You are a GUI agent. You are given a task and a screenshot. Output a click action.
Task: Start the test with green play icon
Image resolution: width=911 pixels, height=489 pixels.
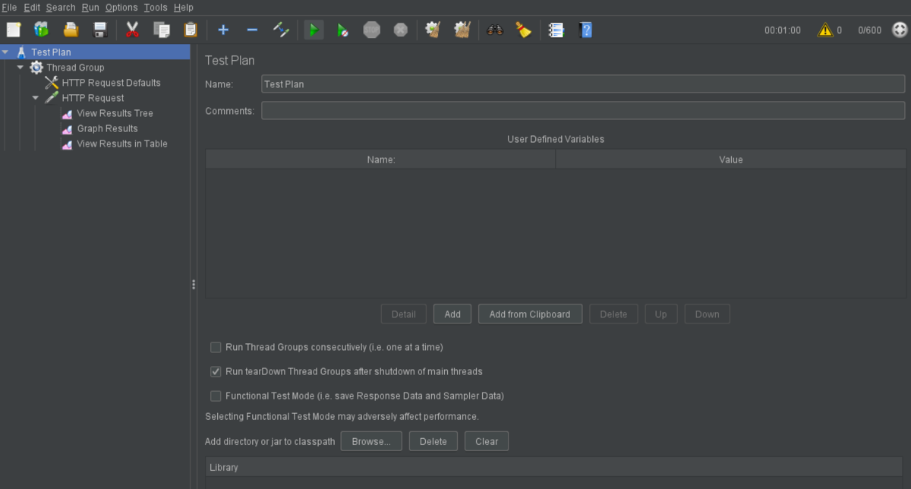(314, 30)
